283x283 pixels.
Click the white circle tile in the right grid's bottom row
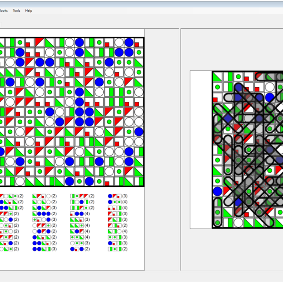point(238,222)
